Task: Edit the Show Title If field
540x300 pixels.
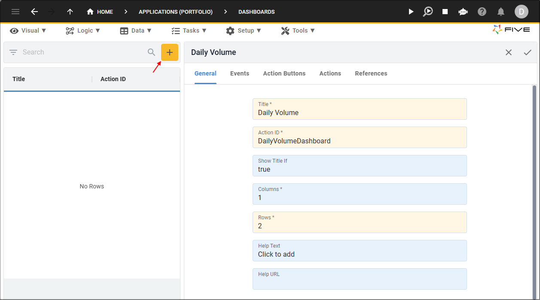Action: tap(360, 166)
